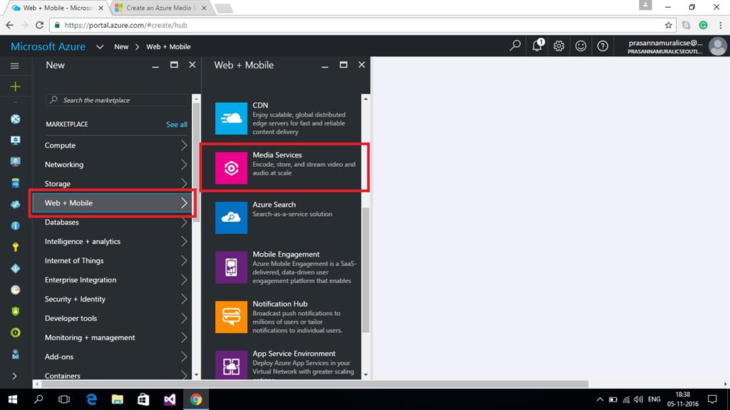Image resolution: width=730 pixels, height=410 pixels.
Task: Expand Security + Identity category
Action: 112,299
